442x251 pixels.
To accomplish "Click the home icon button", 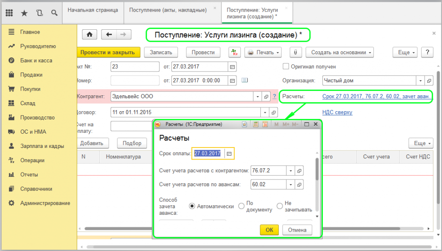I will pyautogui.click(x=89, y=35).
